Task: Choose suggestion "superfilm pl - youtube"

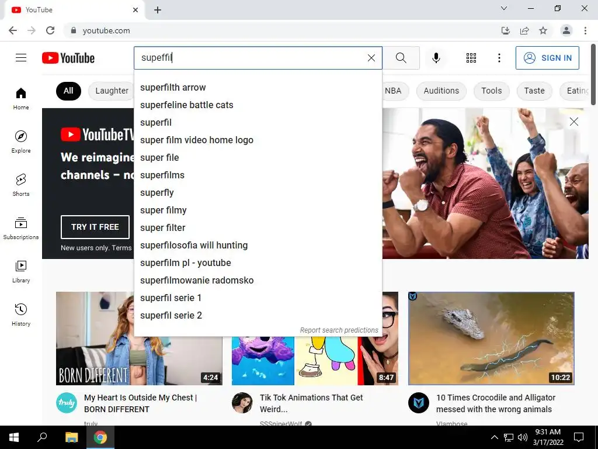Action: point(258,263)
